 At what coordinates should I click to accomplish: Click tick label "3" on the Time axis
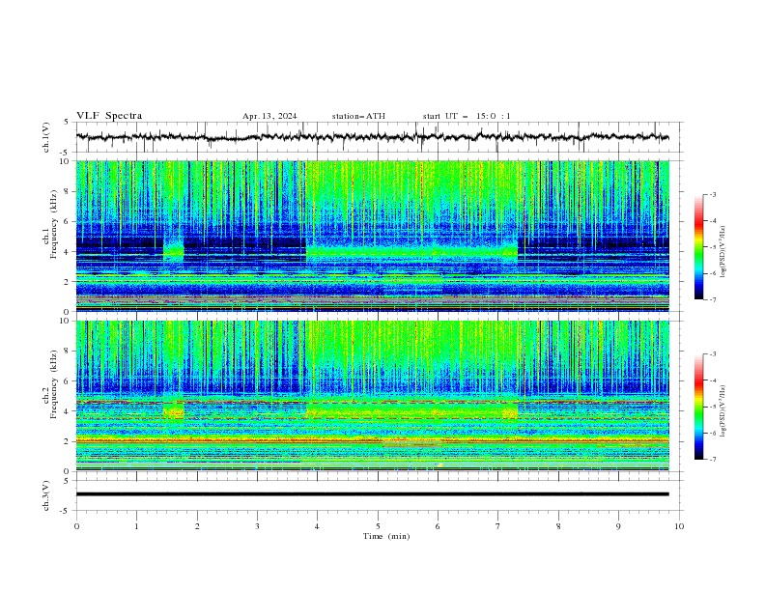[x=257, y=526]
